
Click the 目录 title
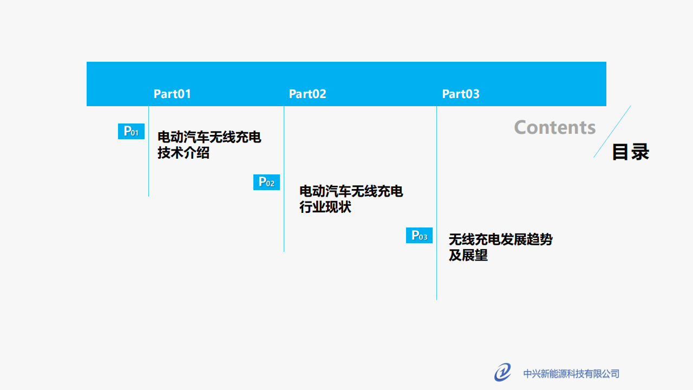(630, 152)
